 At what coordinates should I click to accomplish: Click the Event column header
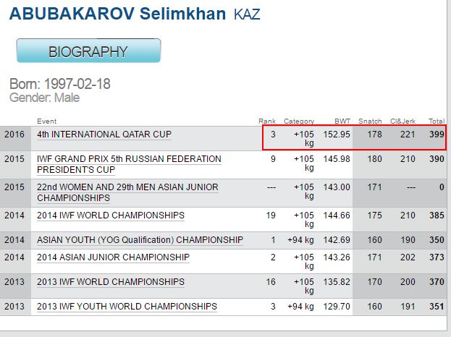tap(46, 121)
